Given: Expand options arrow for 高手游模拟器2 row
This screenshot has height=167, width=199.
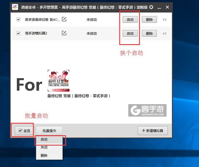Looking at the screenshot, I should [165, 34].
